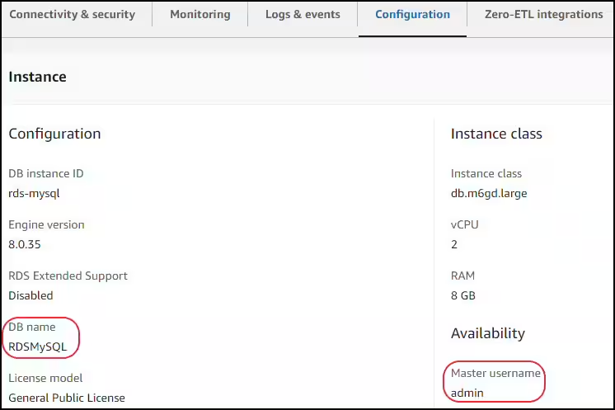Image resolution: width=615 pixels, height=410 pixels.
Task: Click the Availability section heading
Action: pyautogui.click(x=487, y=333)
